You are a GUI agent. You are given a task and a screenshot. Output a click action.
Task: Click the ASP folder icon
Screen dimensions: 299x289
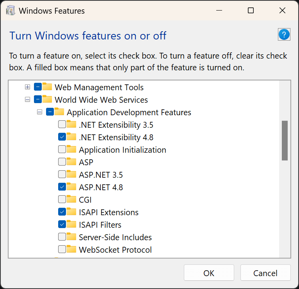(71, 161)
